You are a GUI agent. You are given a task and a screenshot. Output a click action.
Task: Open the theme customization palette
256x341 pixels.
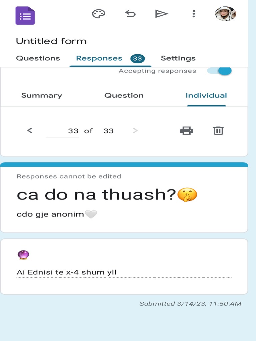pyautogui.click(x=98, y=14)
